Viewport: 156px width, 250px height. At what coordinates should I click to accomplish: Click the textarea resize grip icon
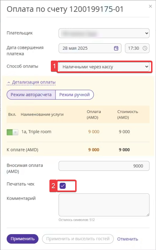coord(148,214)
